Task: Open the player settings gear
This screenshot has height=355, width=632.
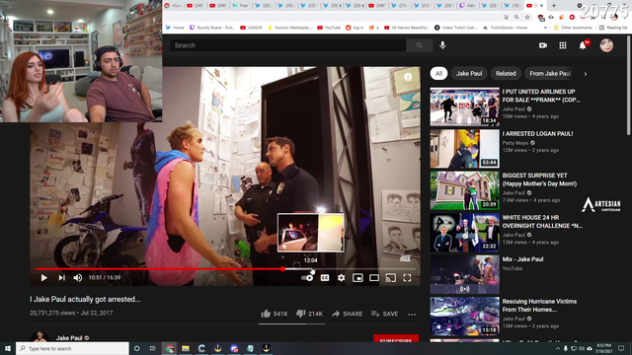Action: pyautogui.click(x=341, y=278)
